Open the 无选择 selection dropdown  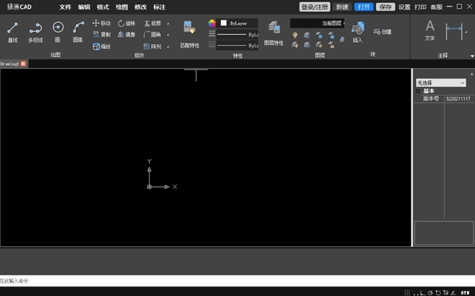[441, 83]
